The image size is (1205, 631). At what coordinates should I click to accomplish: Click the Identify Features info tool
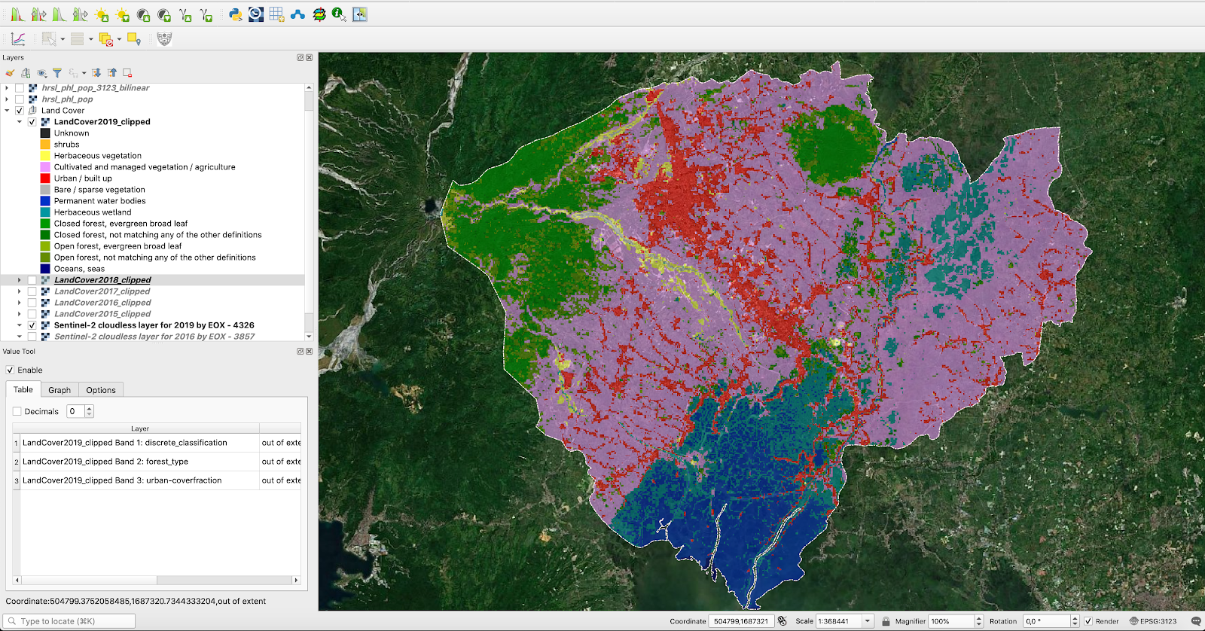(339, 14)
